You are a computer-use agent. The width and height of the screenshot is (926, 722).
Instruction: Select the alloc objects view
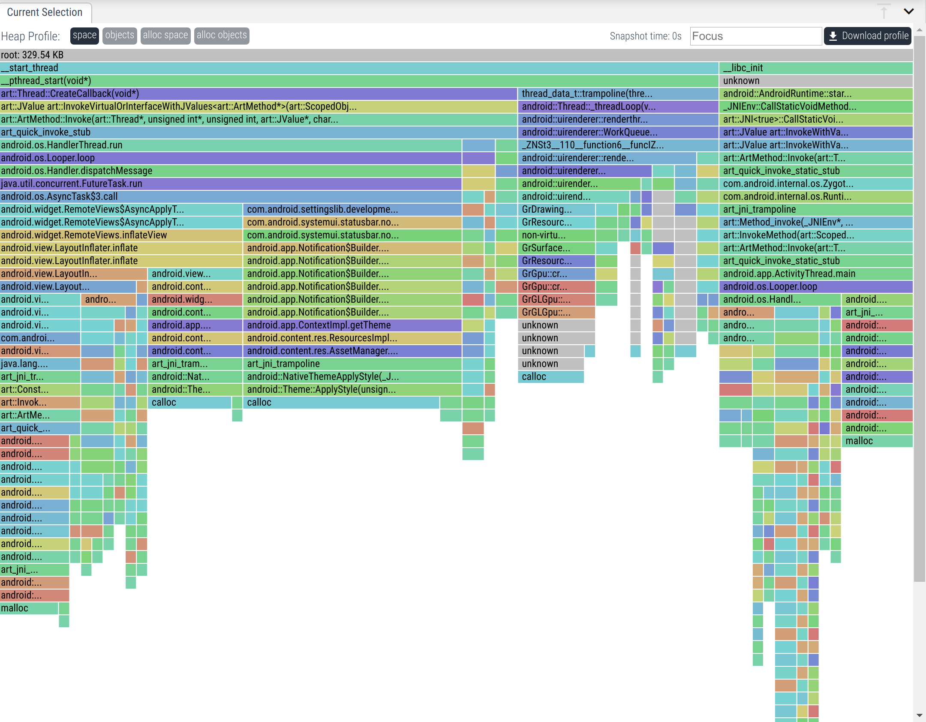pyautogui.click(x=222, y=36)
